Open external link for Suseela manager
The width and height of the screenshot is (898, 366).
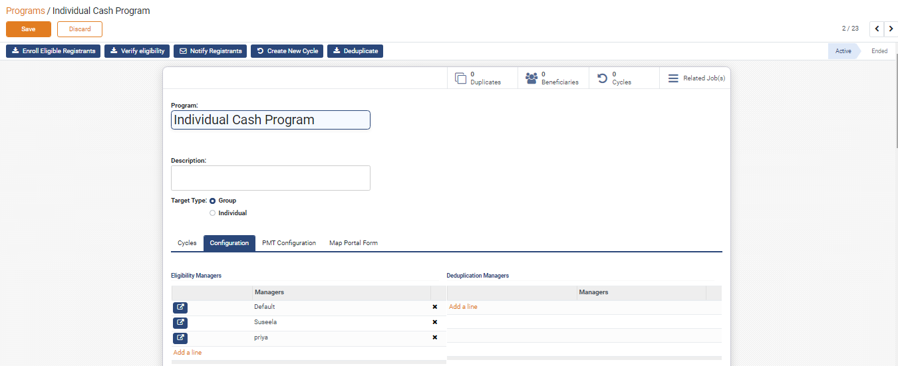click(x=180, y=323)
